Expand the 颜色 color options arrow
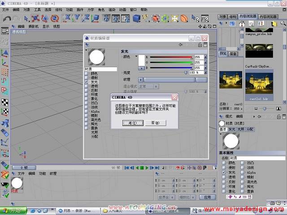The width and height of the screenshot is (287, 215). (x=136, y=56)
